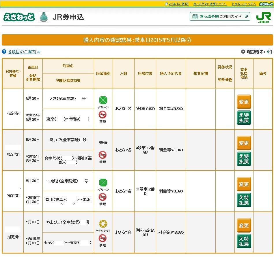The height and width of the screenshot is (257, 274).
Task: Click the small えきねっと badge in top-right corner
Action: coord(266,4)
